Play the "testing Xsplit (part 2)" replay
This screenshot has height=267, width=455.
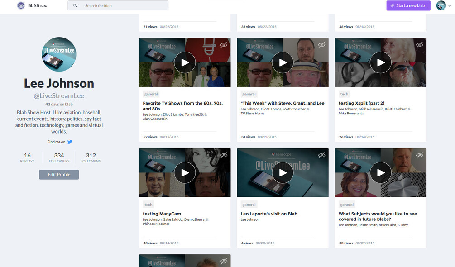coord(380,62)
